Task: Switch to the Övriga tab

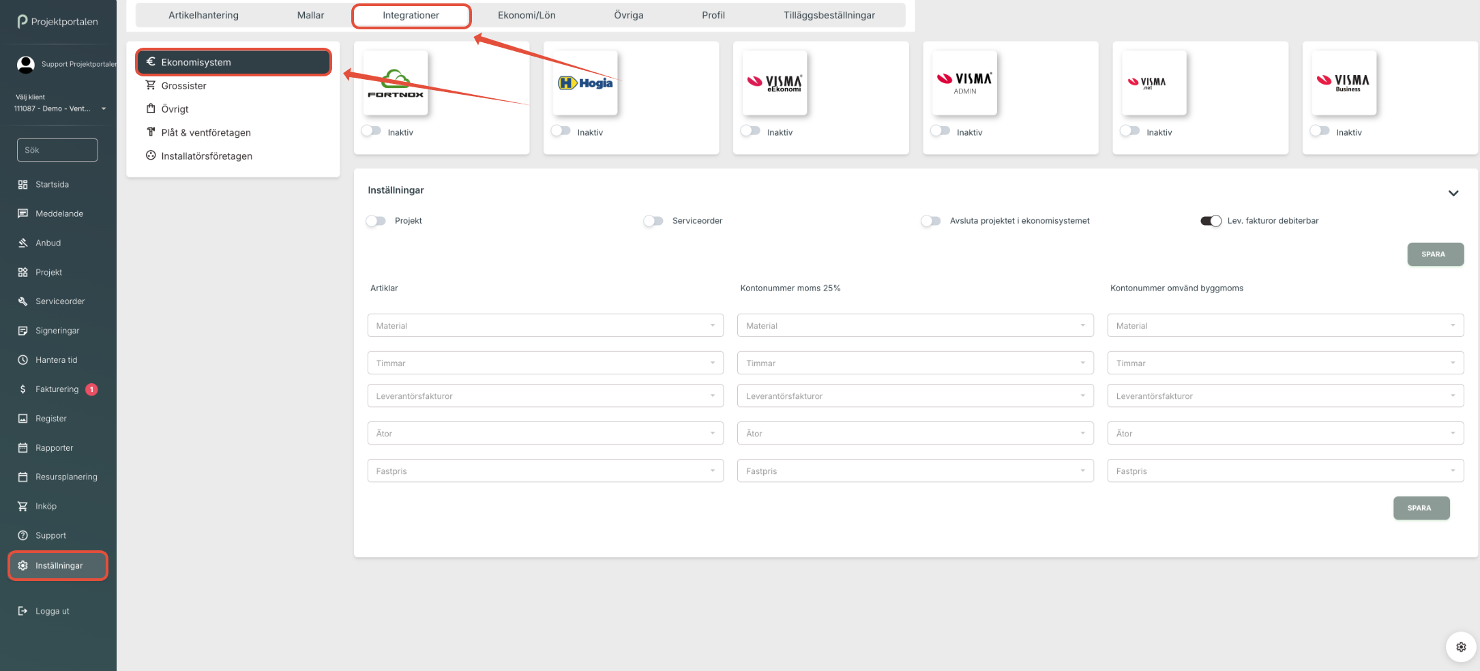Action: coord(628,15)
